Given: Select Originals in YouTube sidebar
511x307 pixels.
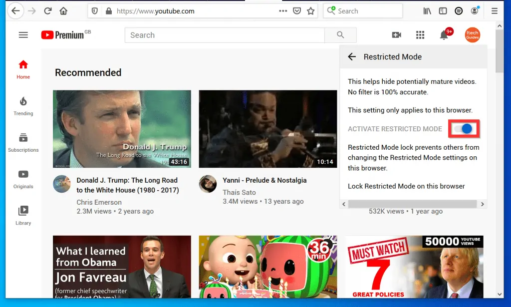Looking at the screenshot, I should click(23, 179).
